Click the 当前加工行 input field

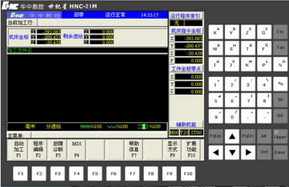(102, 22)
